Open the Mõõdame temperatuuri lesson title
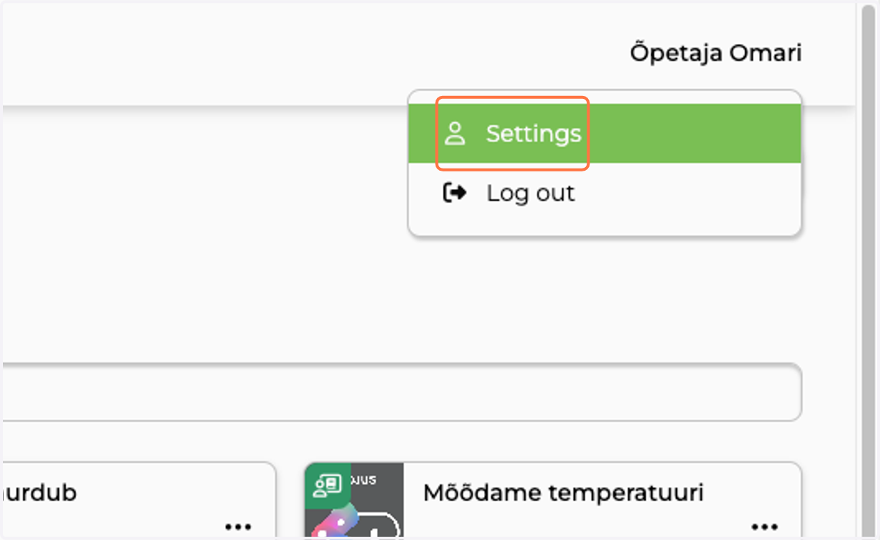 click(x=563, y=492)
